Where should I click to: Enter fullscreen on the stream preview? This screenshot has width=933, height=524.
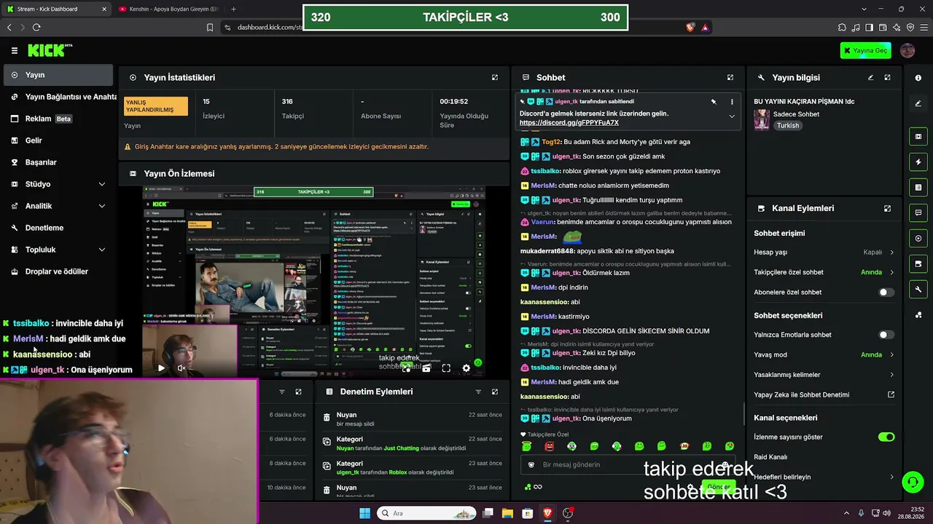[446, 368]
